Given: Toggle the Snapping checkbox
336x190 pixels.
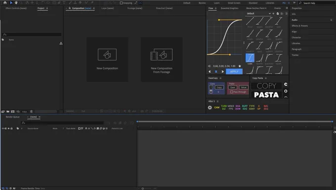Looking at the screenshot, I should point(121,3).
